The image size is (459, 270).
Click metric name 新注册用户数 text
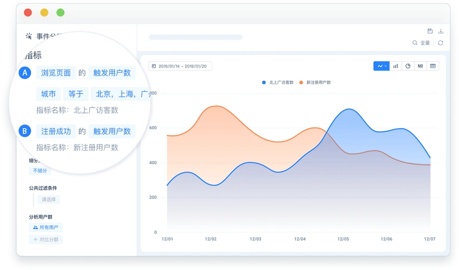pos(95,147)
